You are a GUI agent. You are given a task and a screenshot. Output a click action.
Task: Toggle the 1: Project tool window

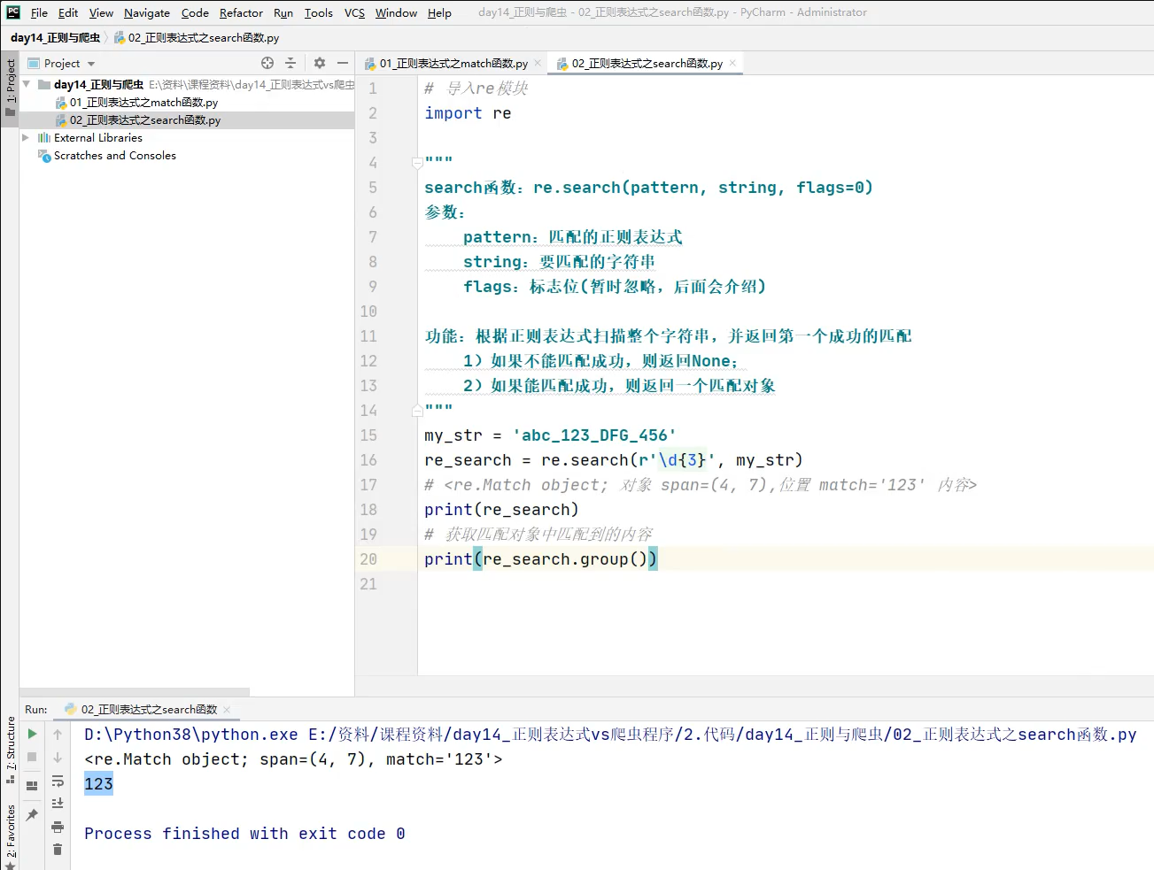[x=10, y=88]
